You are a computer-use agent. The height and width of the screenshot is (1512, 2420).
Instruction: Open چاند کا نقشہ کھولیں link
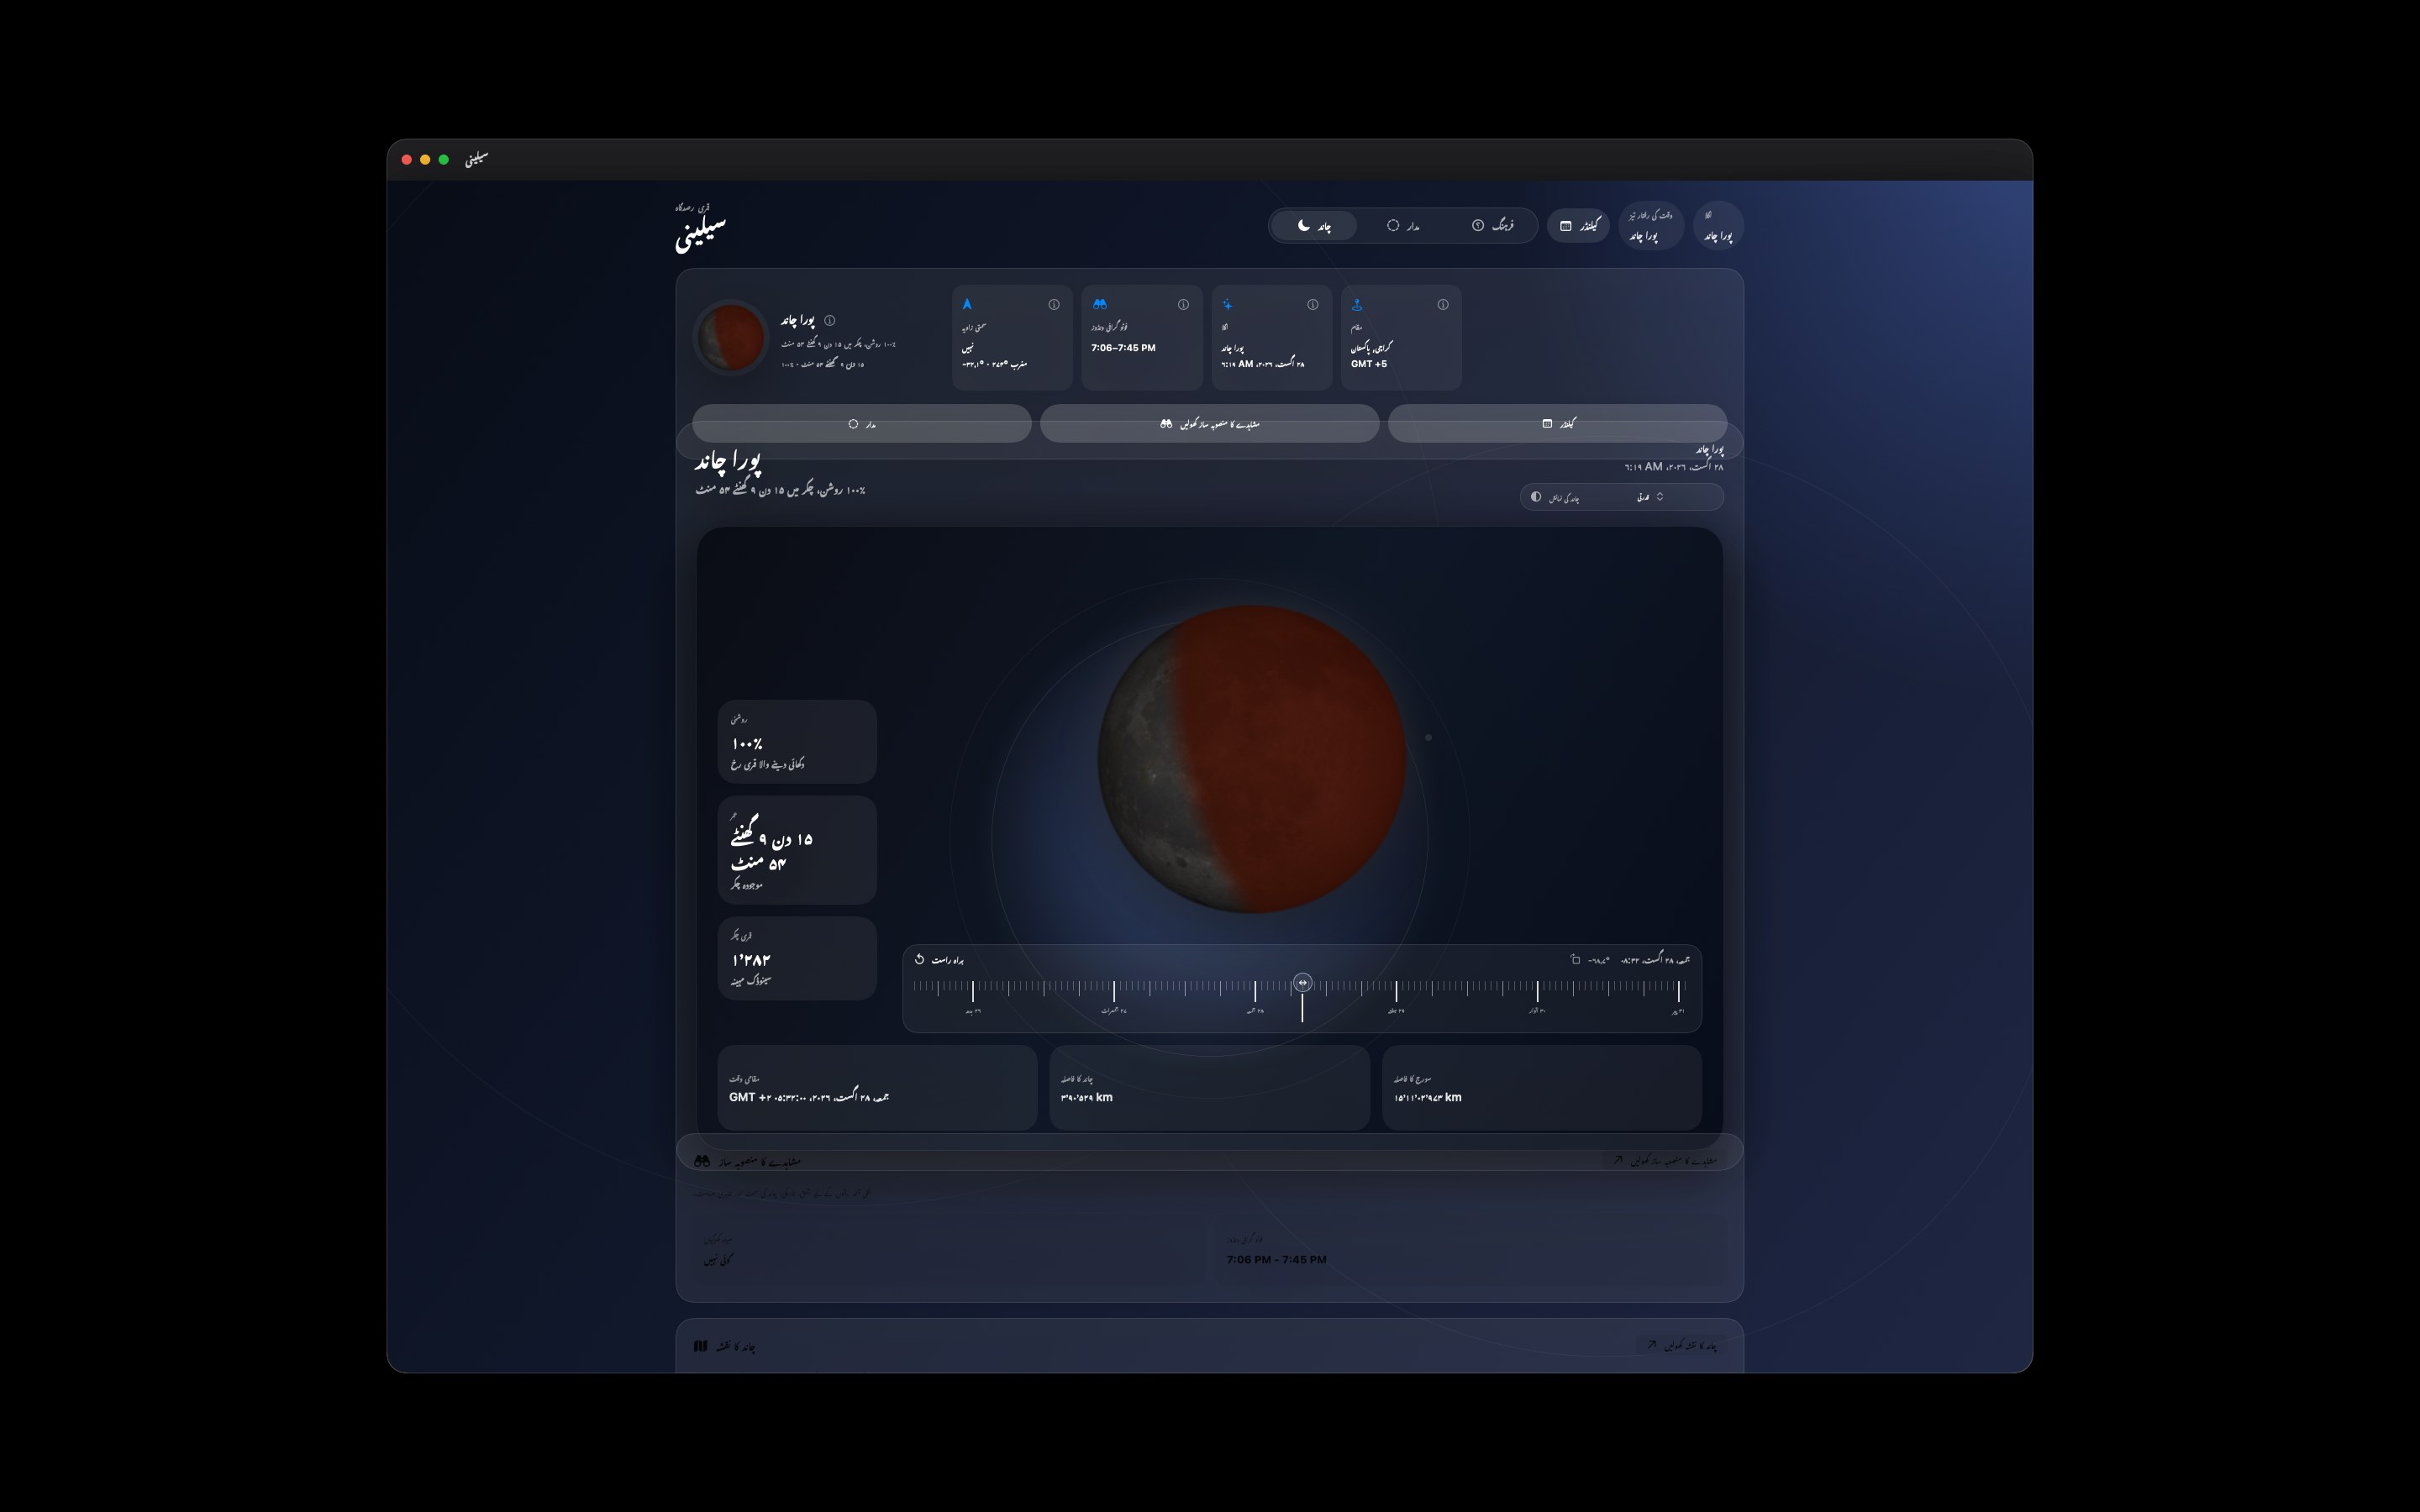(1681, 1345)
